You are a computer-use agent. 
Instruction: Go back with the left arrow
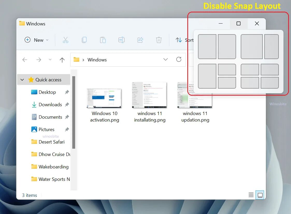25,60
